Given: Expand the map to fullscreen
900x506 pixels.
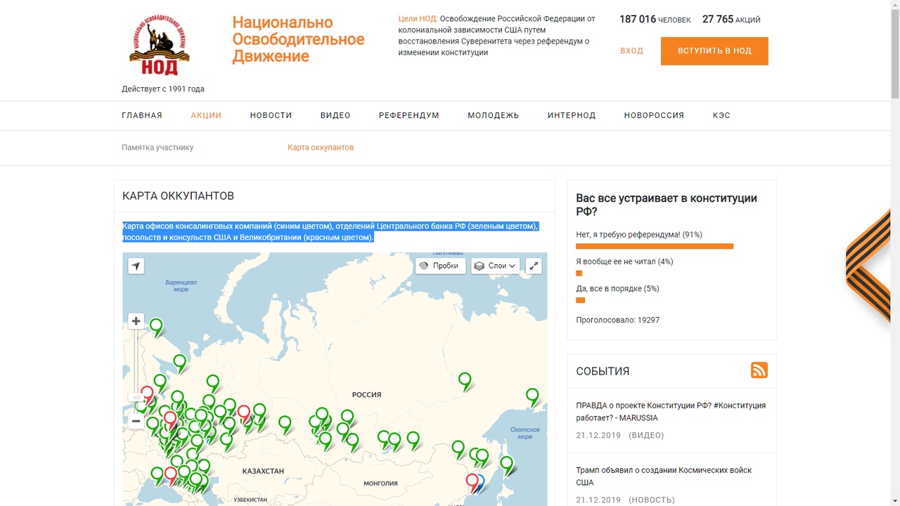Looking at the screenshot, I should click(x=534, y=266).
